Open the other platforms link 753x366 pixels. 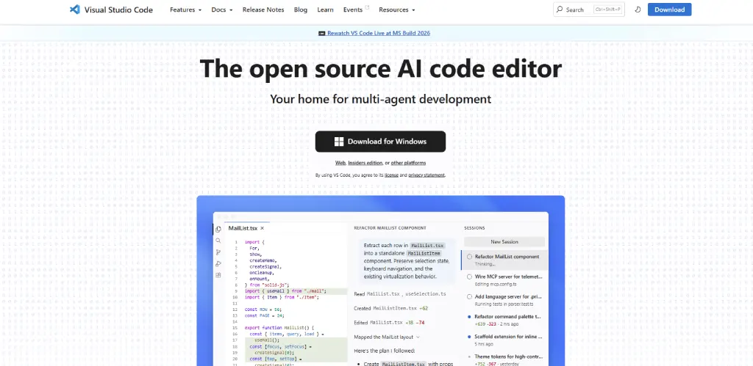[x=408, y=163]
